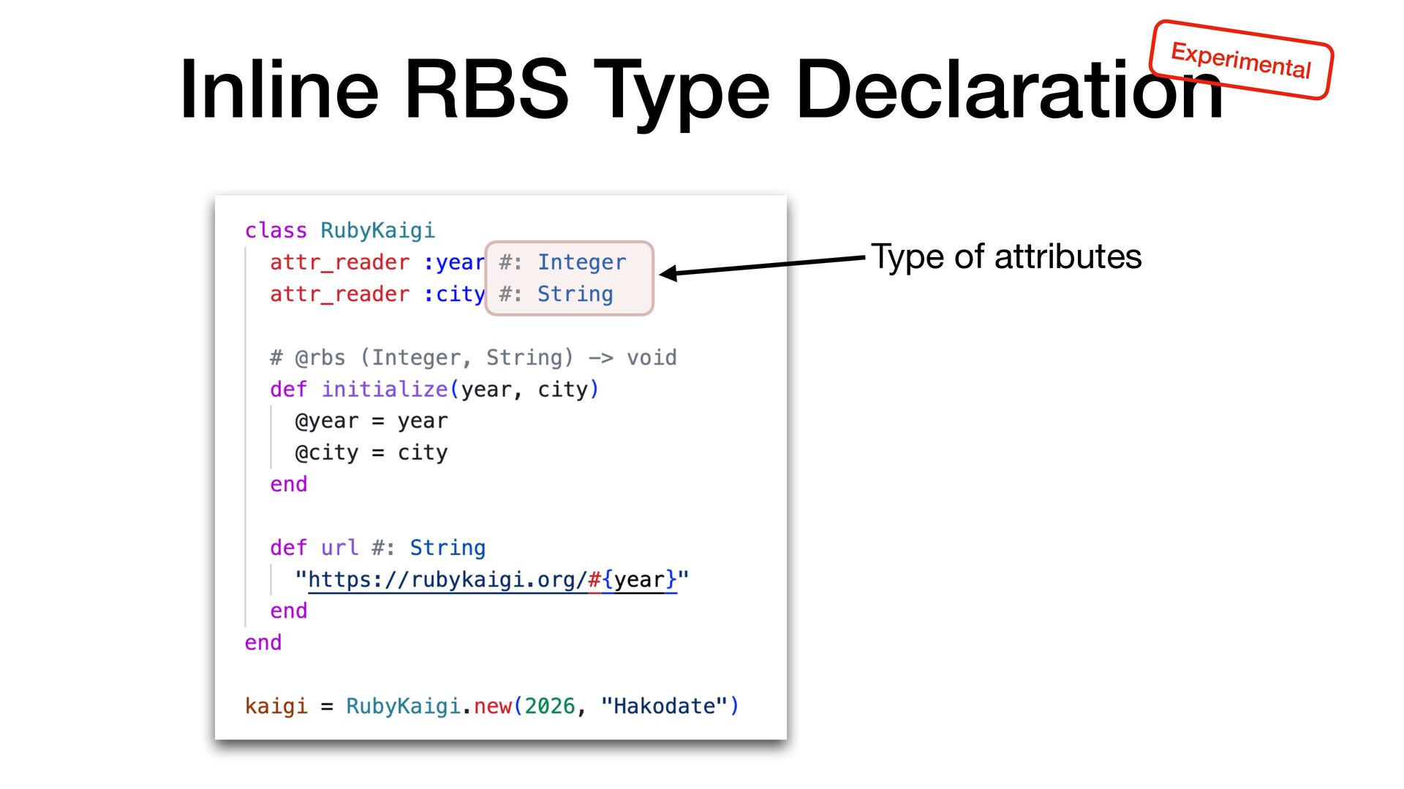Click the @year = year assignment
The height and width of the screenshot is (789, 1404).
371,421
